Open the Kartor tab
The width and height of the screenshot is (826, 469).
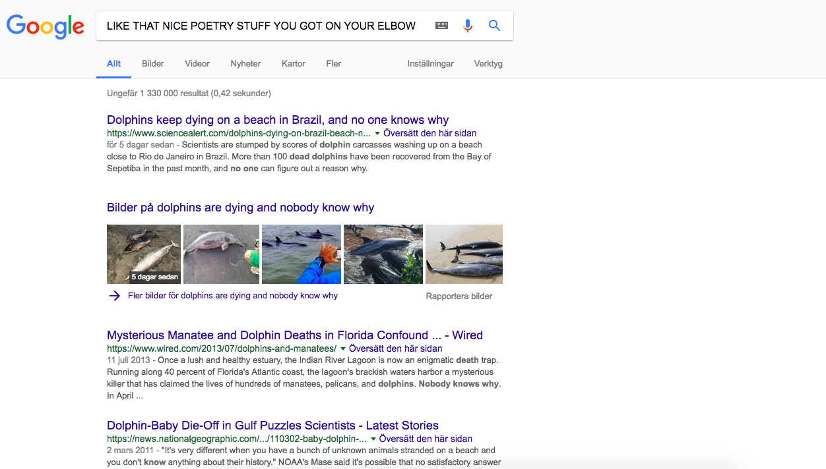pyautogui.click(x=294, y=64)
